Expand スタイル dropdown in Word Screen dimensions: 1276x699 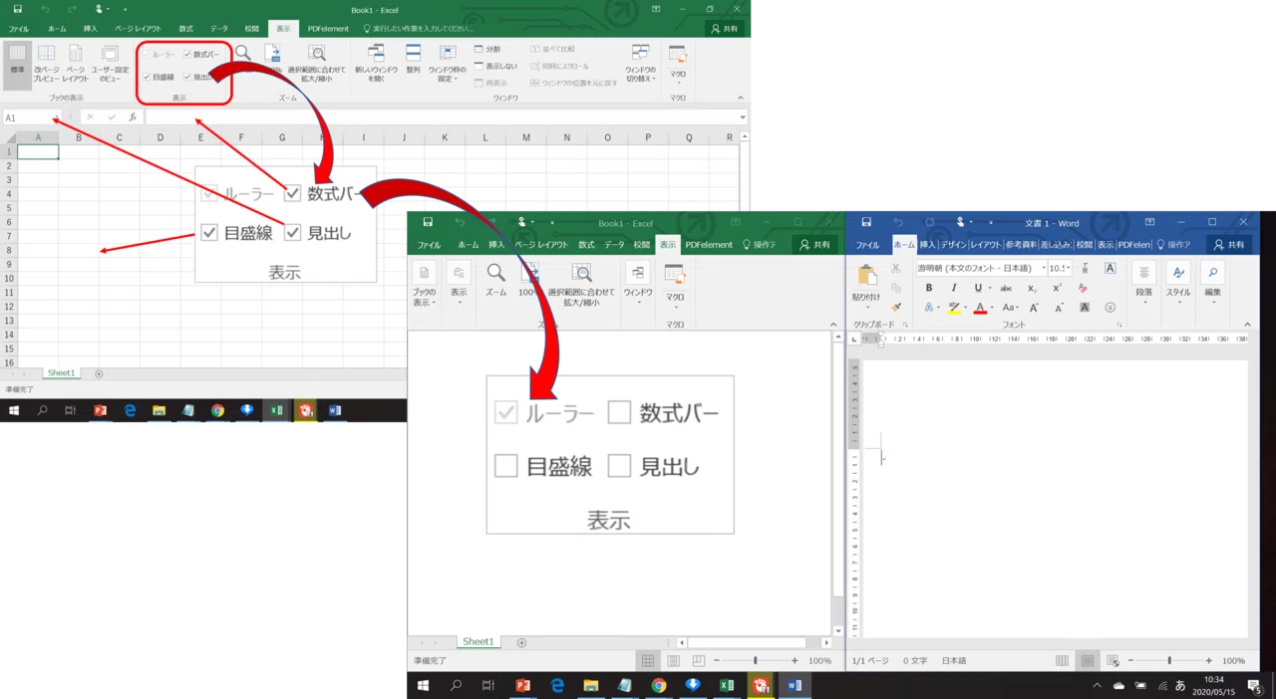pos(1178,283)
